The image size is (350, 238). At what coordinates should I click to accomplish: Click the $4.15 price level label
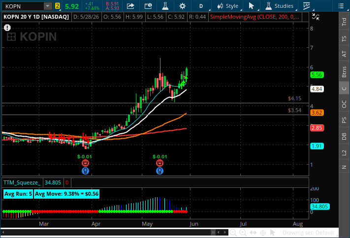coord(294,98)
